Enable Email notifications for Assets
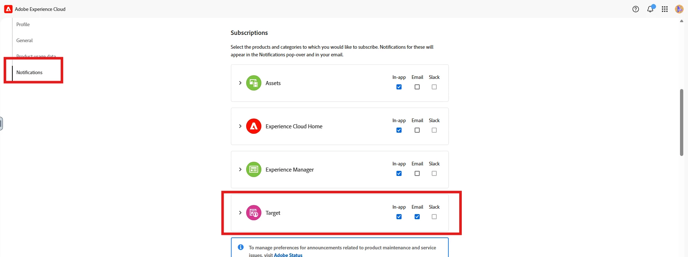 [x=417, y=87]
